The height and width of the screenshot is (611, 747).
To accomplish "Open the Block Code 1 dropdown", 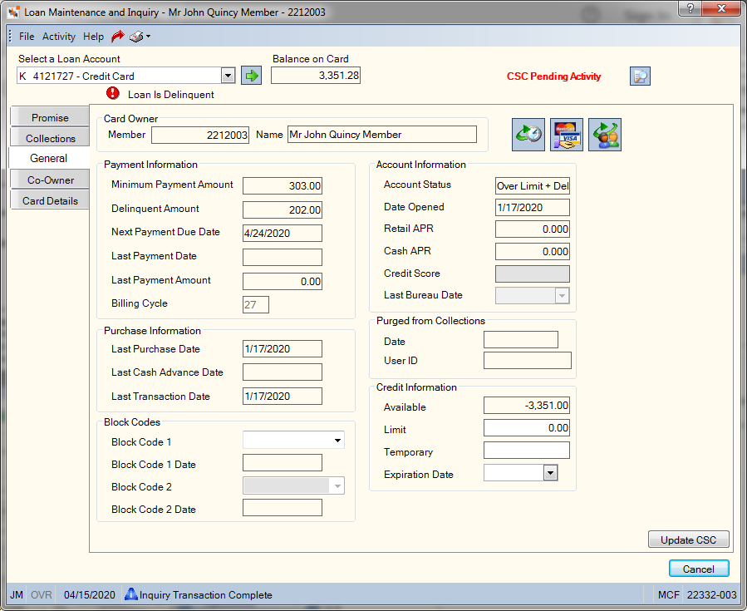I will (337, 440).
